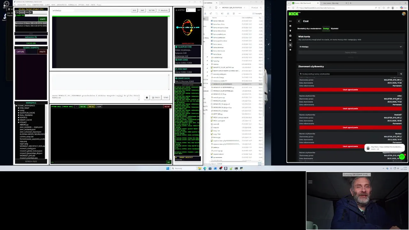
Task: Toggle the CACHE: ON indicator
Action: (x=31, y=43)
